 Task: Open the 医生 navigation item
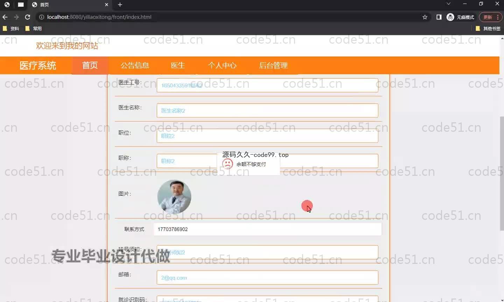point(178,65)
